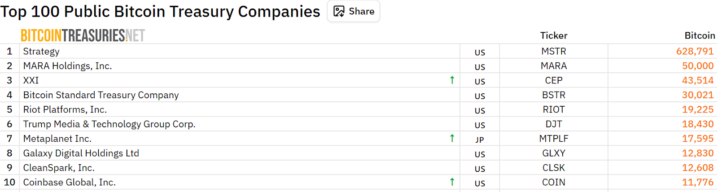Click the Share button
Image resolution: width=718 pixels, height=192 pixels.
(x=354, y=11)
